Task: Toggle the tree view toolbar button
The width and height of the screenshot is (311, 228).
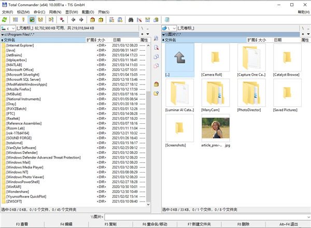Action: click(x=40, y=20)
